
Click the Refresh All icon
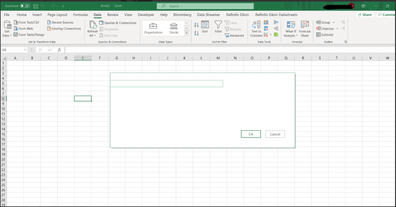(93, 25)
